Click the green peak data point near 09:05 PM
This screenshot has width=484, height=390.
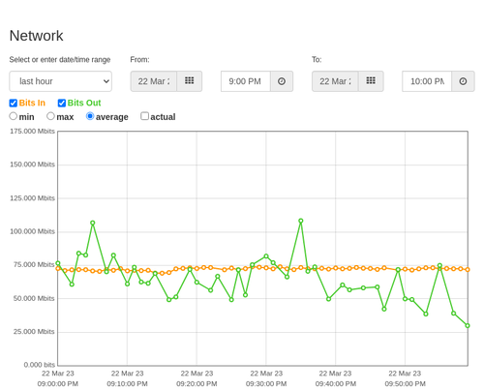93,223
